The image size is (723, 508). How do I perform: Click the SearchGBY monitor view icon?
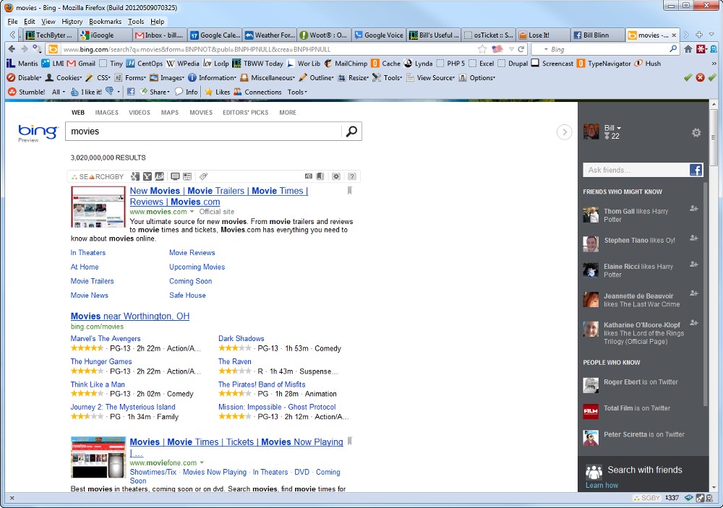click(x=175, y=176)
